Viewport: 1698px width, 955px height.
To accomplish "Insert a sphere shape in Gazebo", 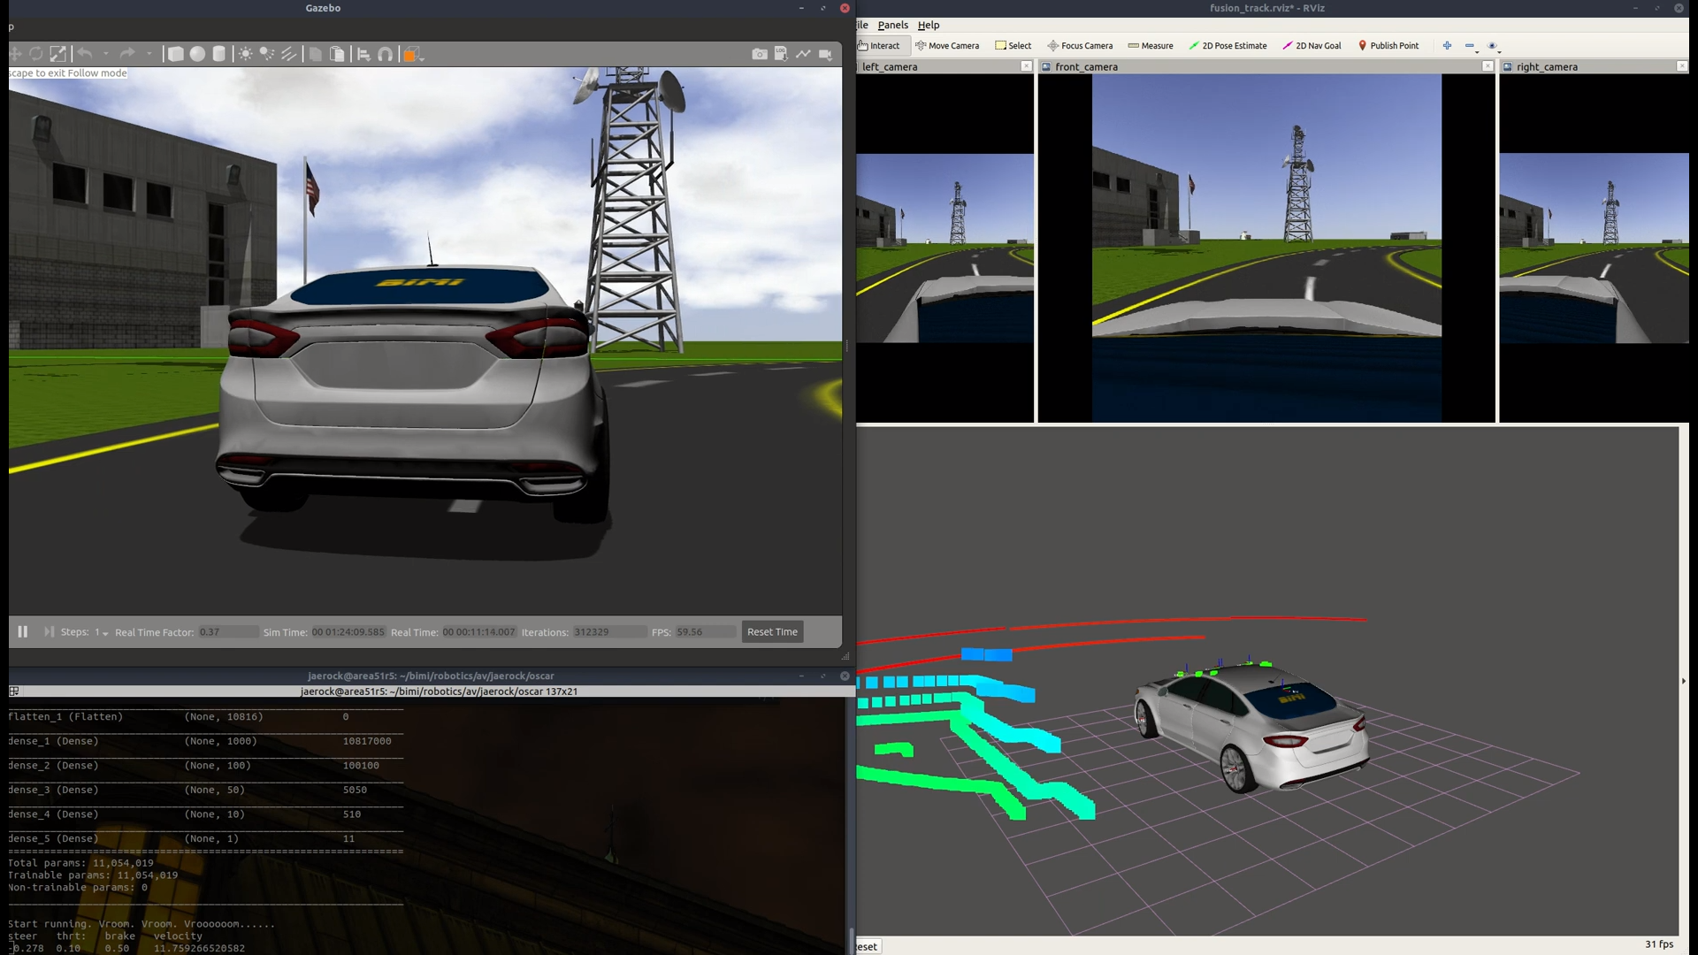I will click(x=197, y=54).
